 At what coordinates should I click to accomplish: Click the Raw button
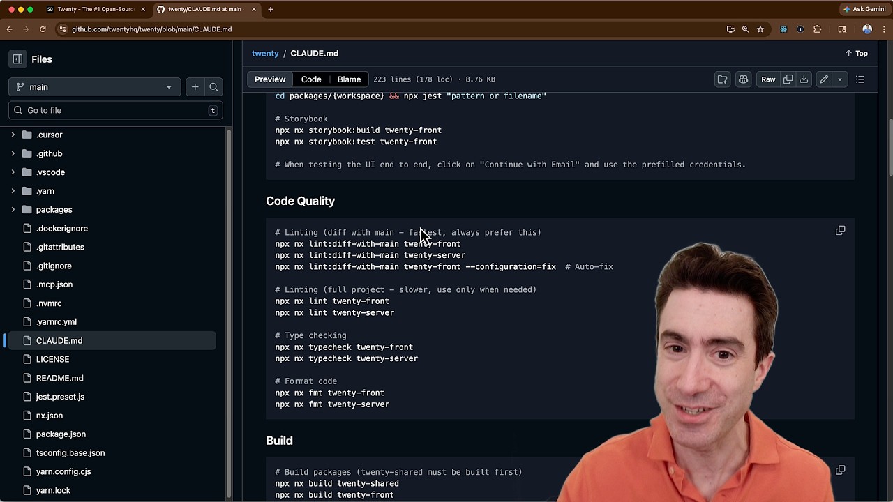[x=768, y=79]
